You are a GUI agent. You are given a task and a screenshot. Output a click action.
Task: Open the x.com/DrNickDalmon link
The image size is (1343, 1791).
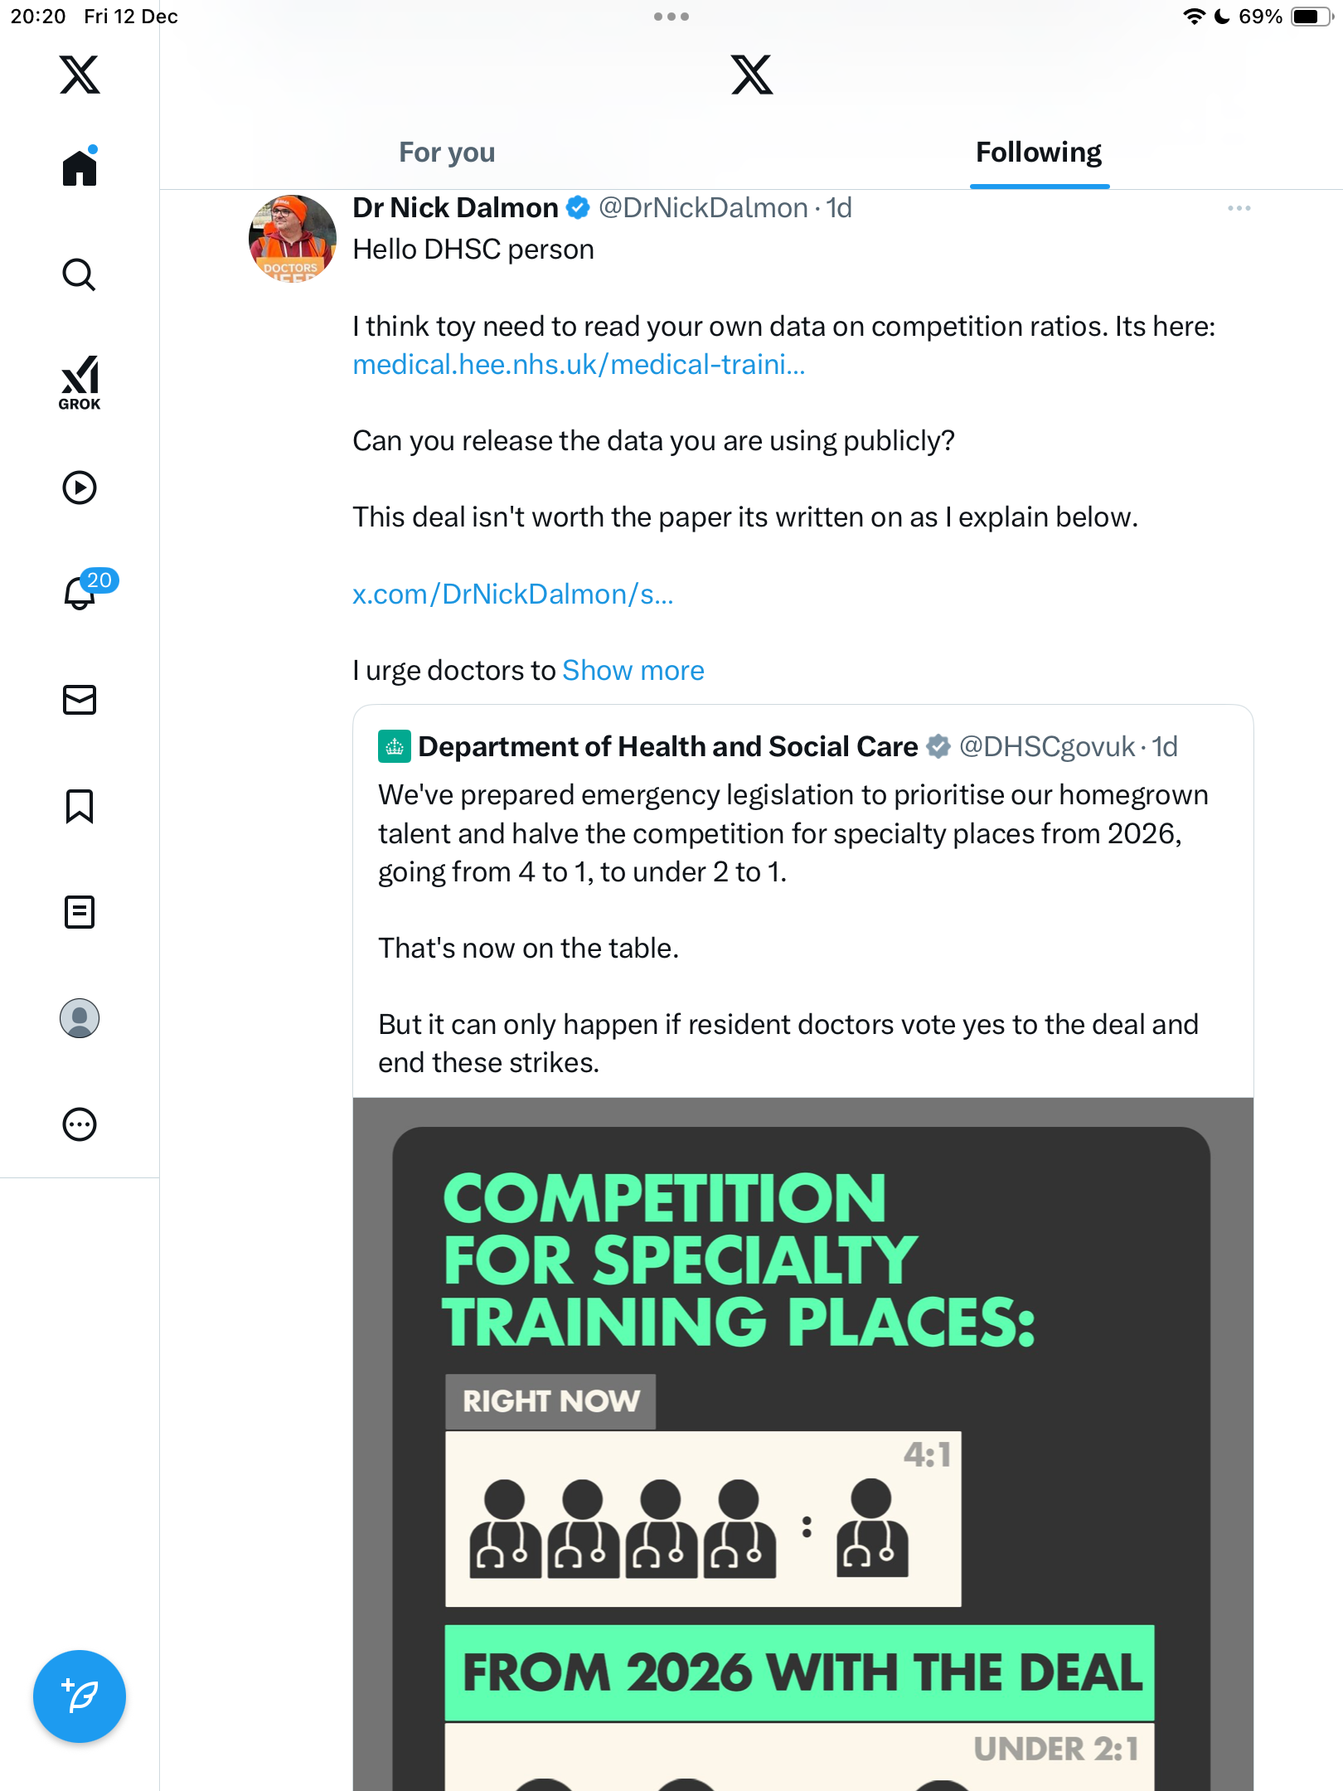click(x=512, y=594)
